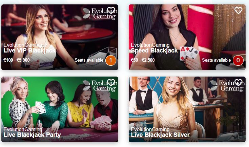Select the Live Blackjack Silver title

(x=160, y=135)
